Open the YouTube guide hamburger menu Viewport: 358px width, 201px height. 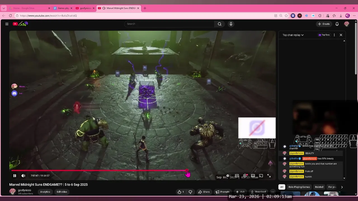click(x=7, y=24)
